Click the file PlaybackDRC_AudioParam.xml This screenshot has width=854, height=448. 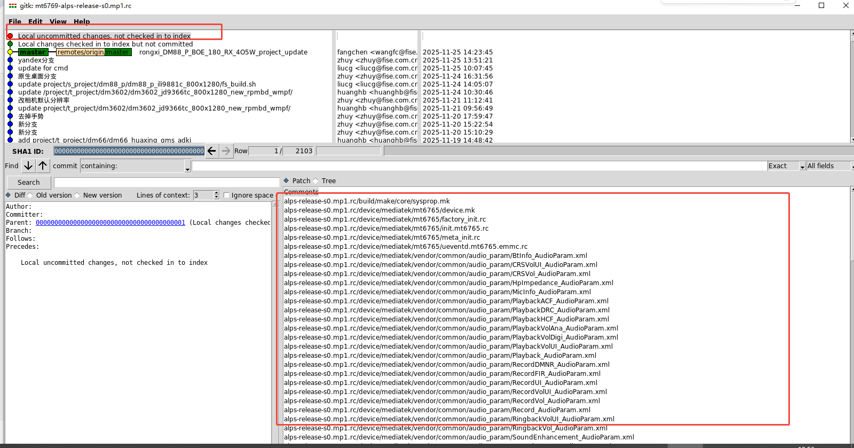click(447, 310)
